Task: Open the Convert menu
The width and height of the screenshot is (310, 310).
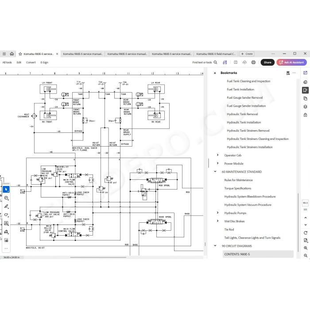Action: point(31,62)
